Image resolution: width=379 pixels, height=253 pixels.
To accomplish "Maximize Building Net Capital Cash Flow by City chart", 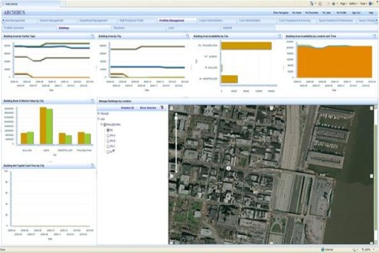I will tap(92, 166).
